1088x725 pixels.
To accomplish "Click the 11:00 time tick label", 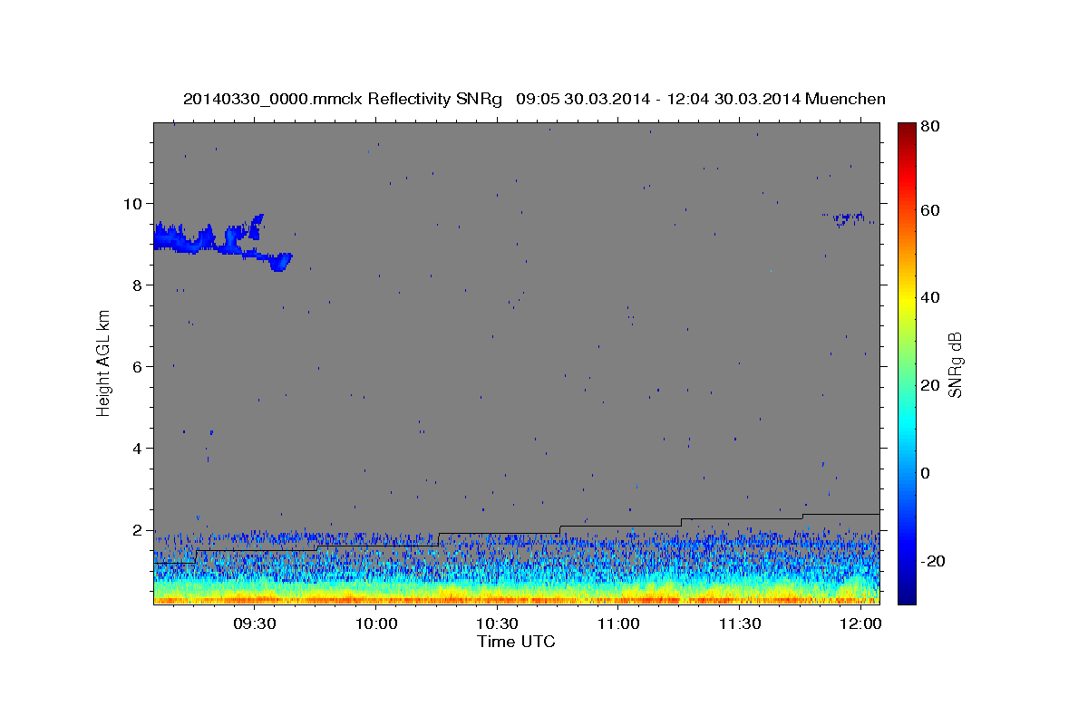I will (x=618, y=623).
